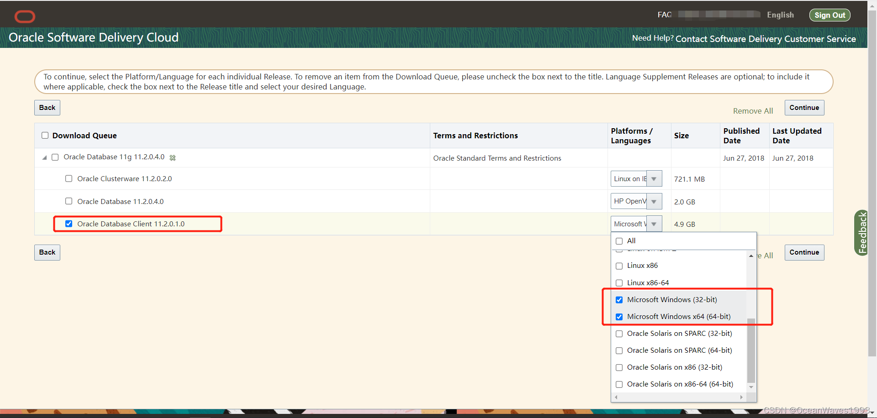Click the Oracle logo icon

coord(25,16)
